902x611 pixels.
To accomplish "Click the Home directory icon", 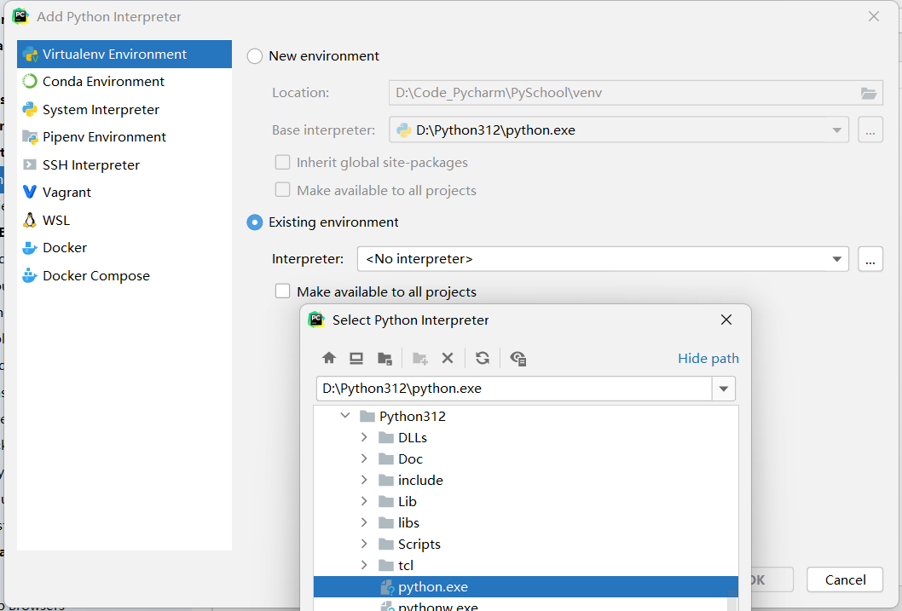I will [329, 358].
